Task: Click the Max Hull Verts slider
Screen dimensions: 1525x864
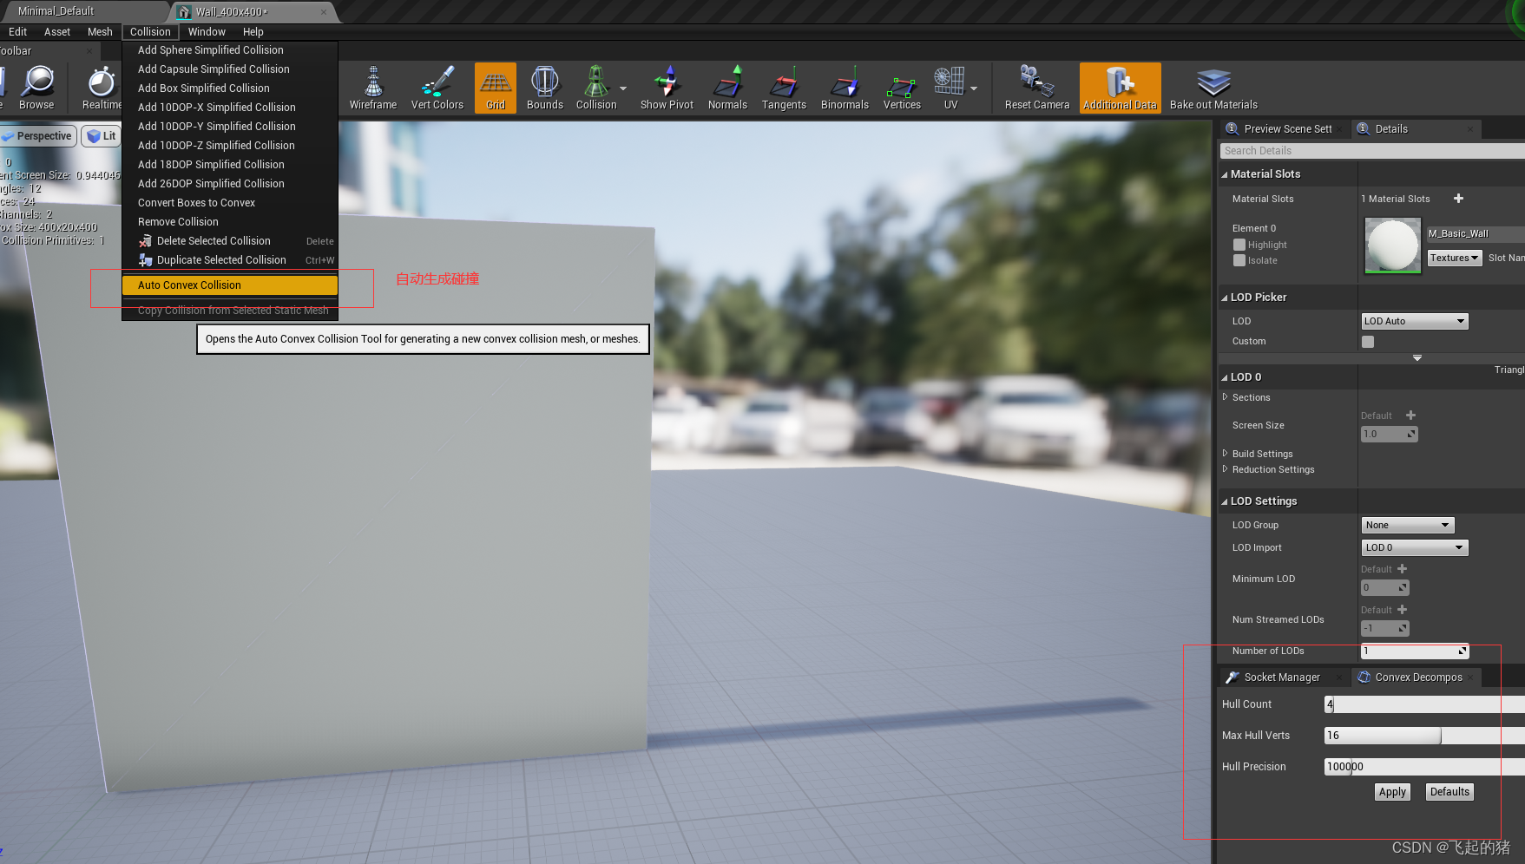Action: (x=1424, y=736)
